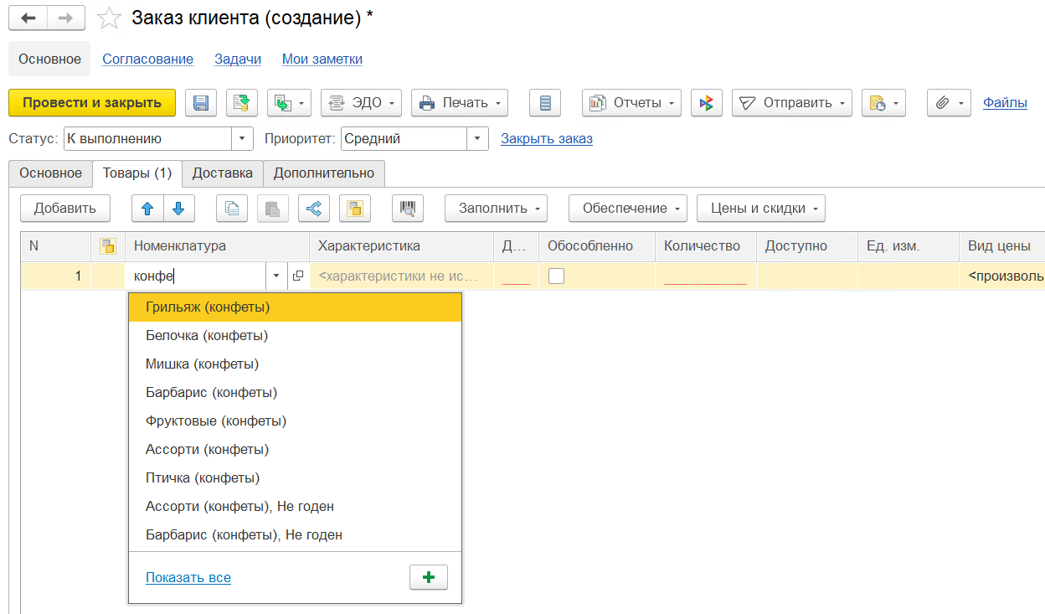1045x614 pixels.
Task: Open the ЭДО menu
Action: 362,103
